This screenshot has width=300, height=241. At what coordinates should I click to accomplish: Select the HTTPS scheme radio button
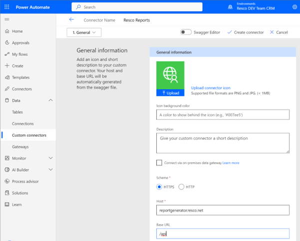tap(159, 187)
